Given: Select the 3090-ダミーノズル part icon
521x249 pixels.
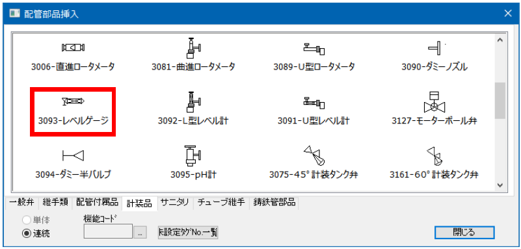Looking at the screenshot, I should pos(434,49).
